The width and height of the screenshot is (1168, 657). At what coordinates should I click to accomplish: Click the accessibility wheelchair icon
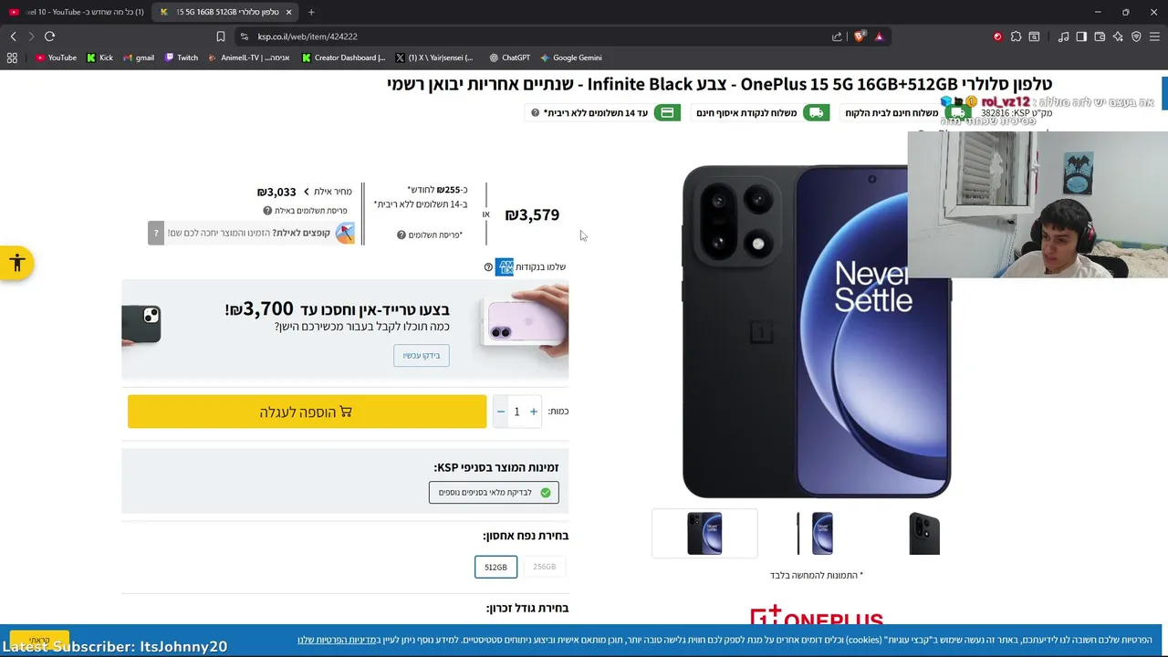16,264
